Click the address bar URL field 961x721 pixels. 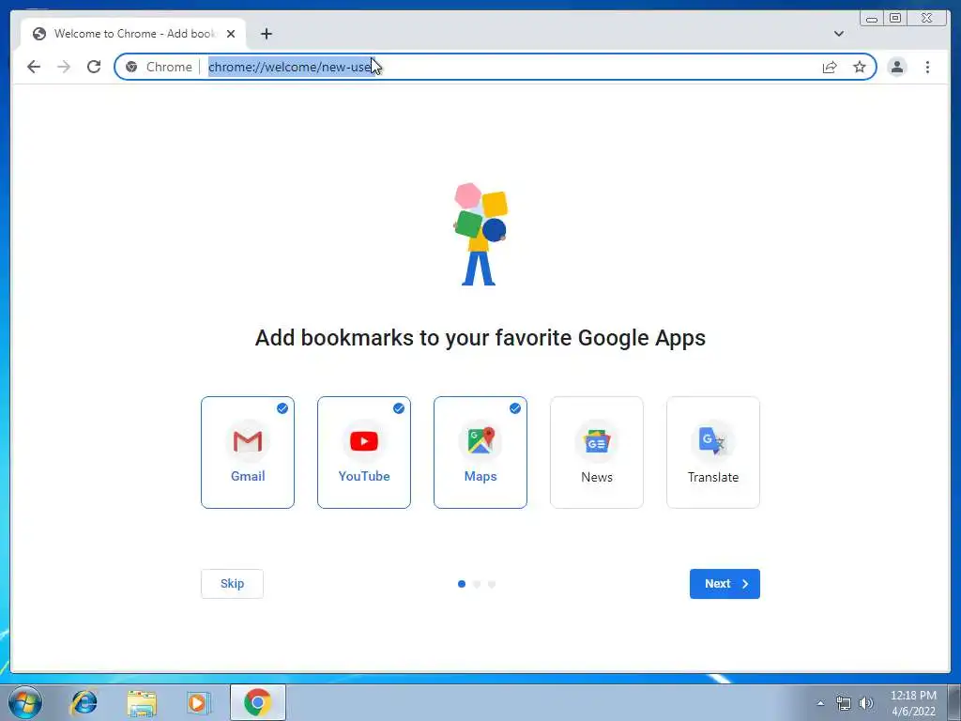pos(496,67)
